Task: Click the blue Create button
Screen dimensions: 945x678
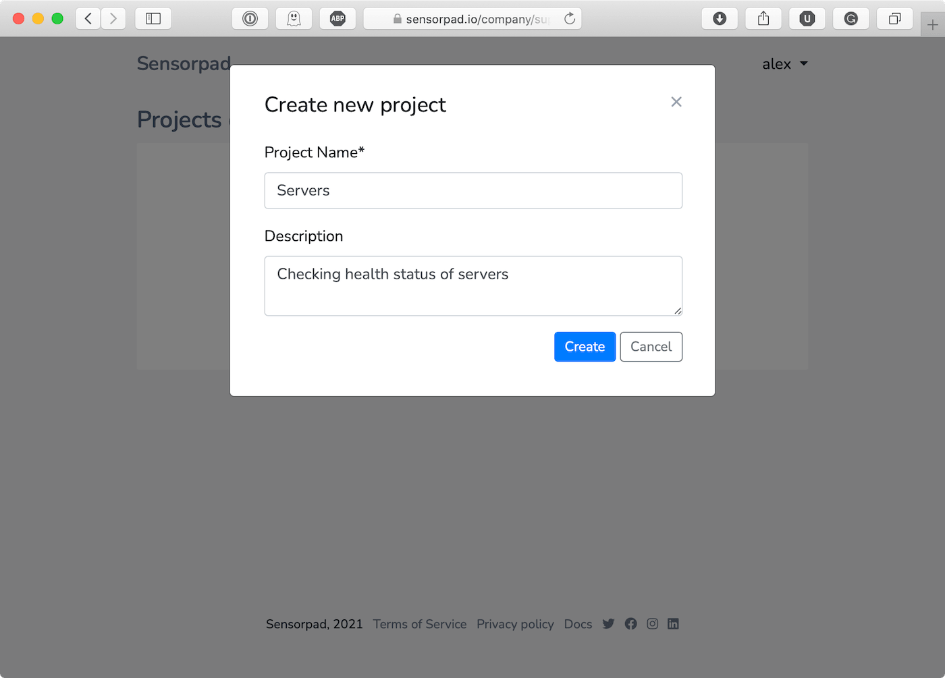Action: click(x=585, y=347)
